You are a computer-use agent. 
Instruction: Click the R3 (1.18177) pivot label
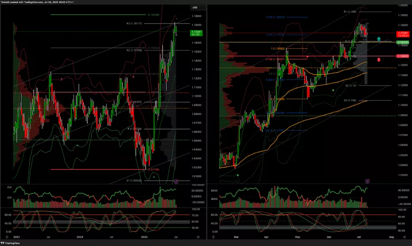[x=146, y=23]
